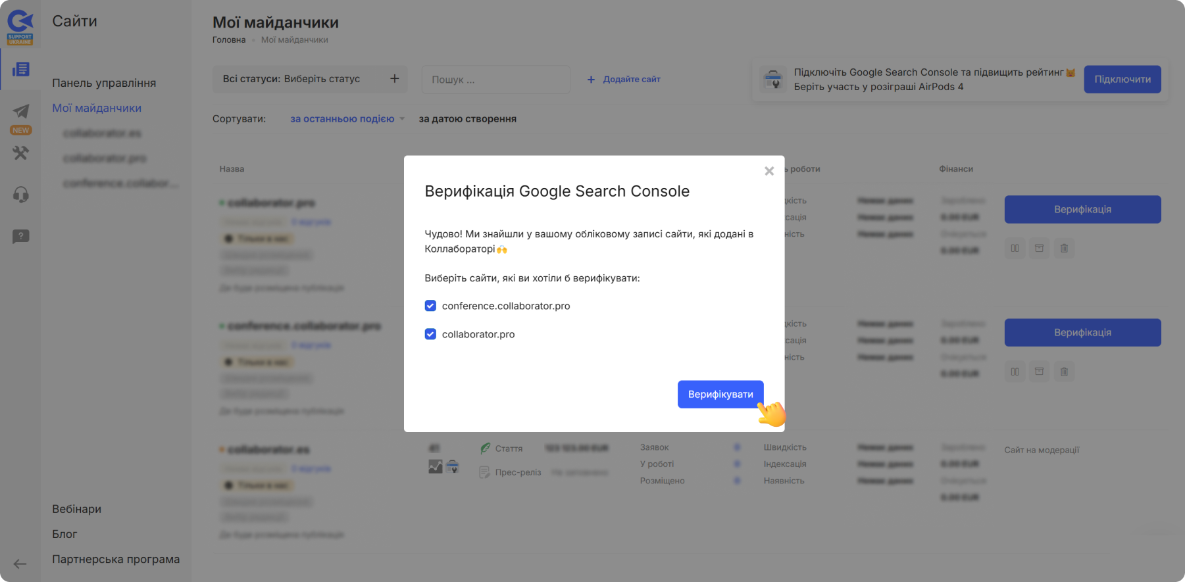Click the Назва column header
The width and height of the screenshot is (1185, 582).
tap(232, 169)
